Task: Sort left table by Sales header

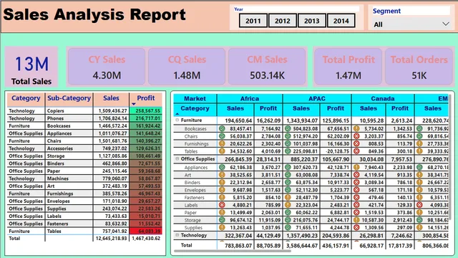Action: (x=111, y=98)
